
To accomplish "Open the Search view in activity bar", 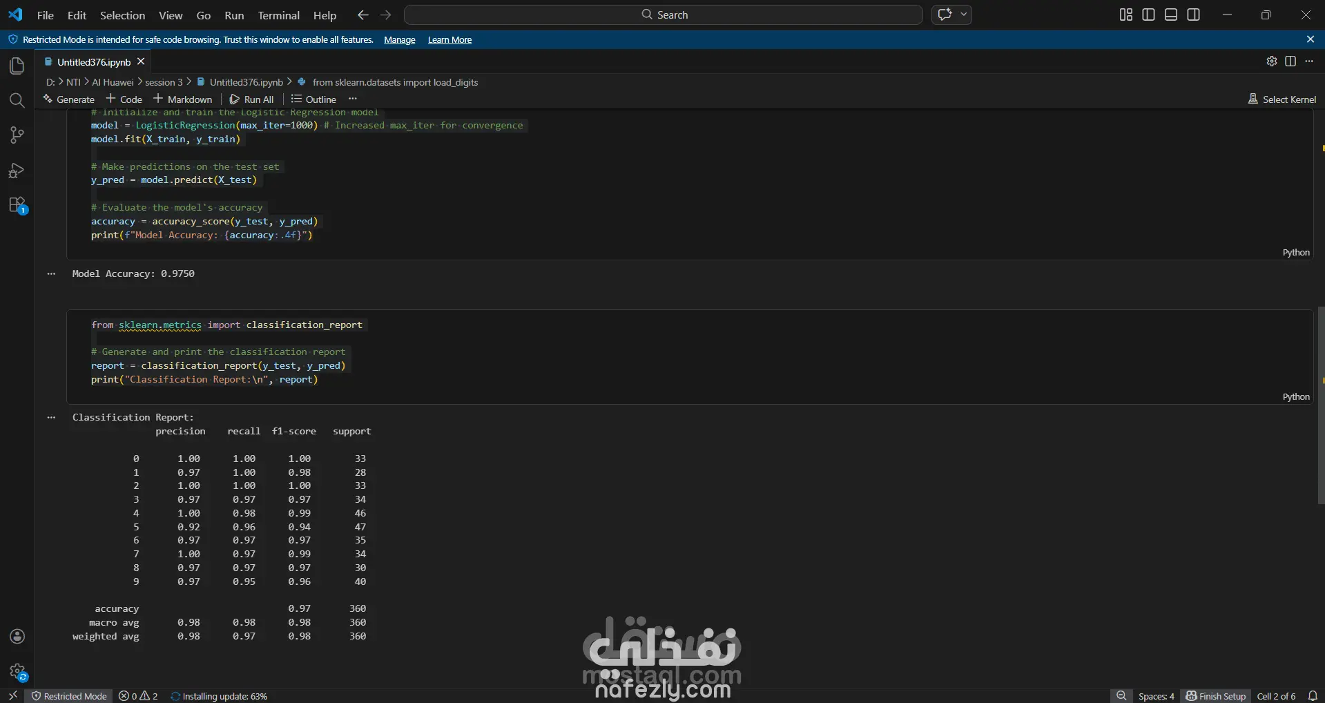I will (x=17, y=101).
